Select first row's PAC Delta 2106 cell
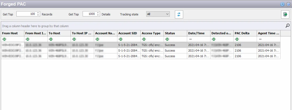Image resolution: width=292 pixels, height=110 pixels. click(x=245, y=45)
